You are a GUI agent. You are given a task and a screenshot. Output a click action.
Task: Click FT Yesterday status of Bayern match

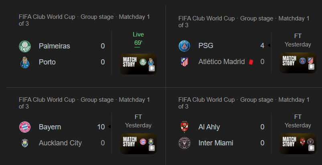[x=138, y=121]
